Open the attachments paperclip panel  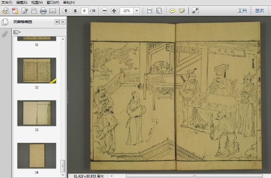click(5, 34)
